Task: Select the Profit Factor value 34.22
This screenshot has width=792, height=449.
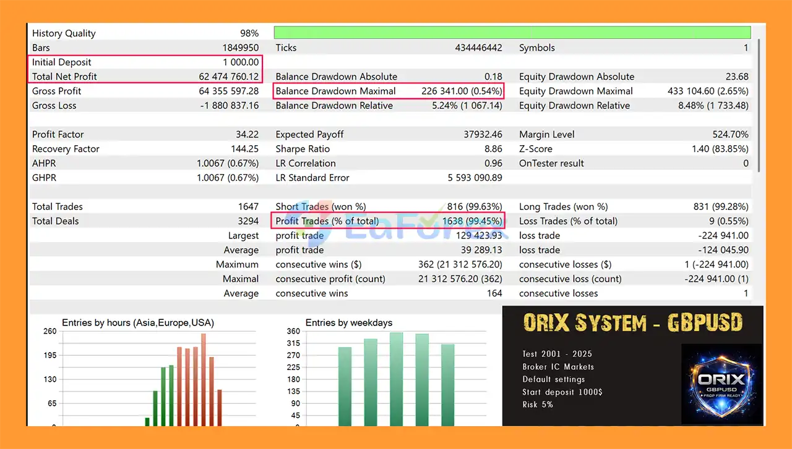Action: (x=246, y=135)
